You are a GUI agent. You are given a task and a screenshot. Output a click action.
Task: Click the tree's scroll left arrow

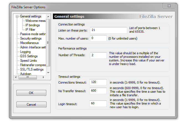[16, 77]
